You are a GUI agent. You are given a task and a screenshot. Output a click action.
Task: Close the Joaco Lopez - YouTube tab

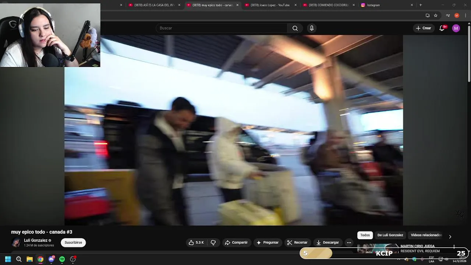(x=295, y=5)
